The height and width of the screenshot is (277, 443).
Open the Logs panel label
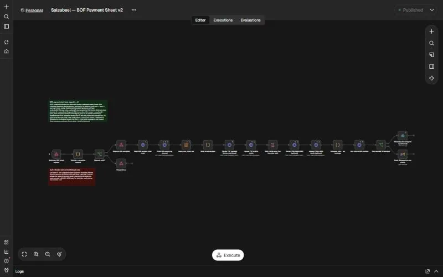(19, 271)
